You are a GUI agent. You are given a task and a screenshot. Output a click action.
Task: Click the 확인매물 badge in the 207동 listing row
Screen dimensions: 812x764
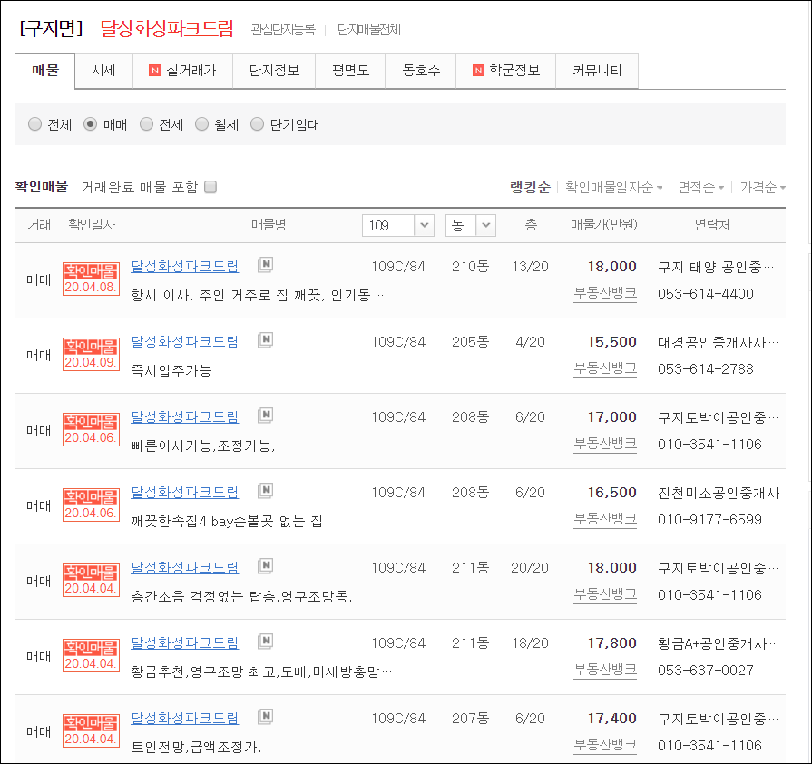point(91,730)
